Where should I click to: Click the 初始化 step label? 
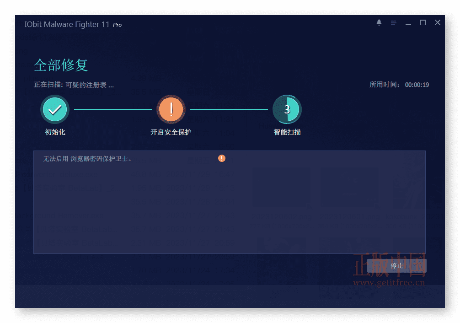pyautogui.click(x=55, y=132)
